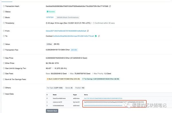
Task: Copy the From address using copy icon
Action: (x=88, y=31)
